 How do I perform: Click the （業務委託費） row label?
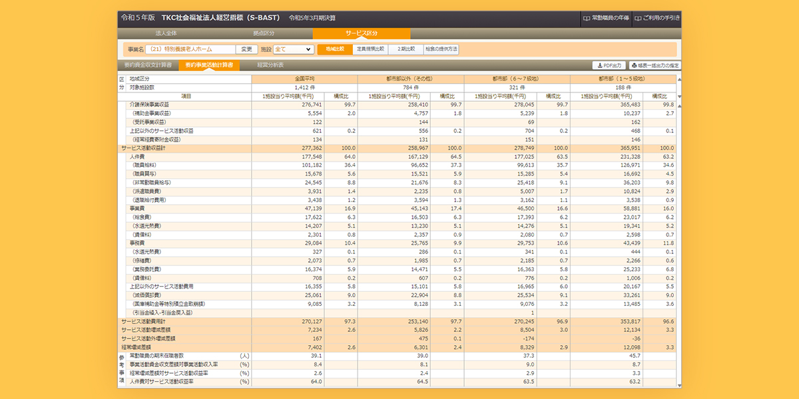(x=146, y=269)
